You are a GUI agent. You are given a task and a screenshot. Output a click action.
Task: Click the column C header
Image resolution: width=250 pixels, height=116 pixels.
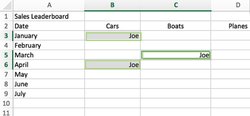(x=176, y=5)
